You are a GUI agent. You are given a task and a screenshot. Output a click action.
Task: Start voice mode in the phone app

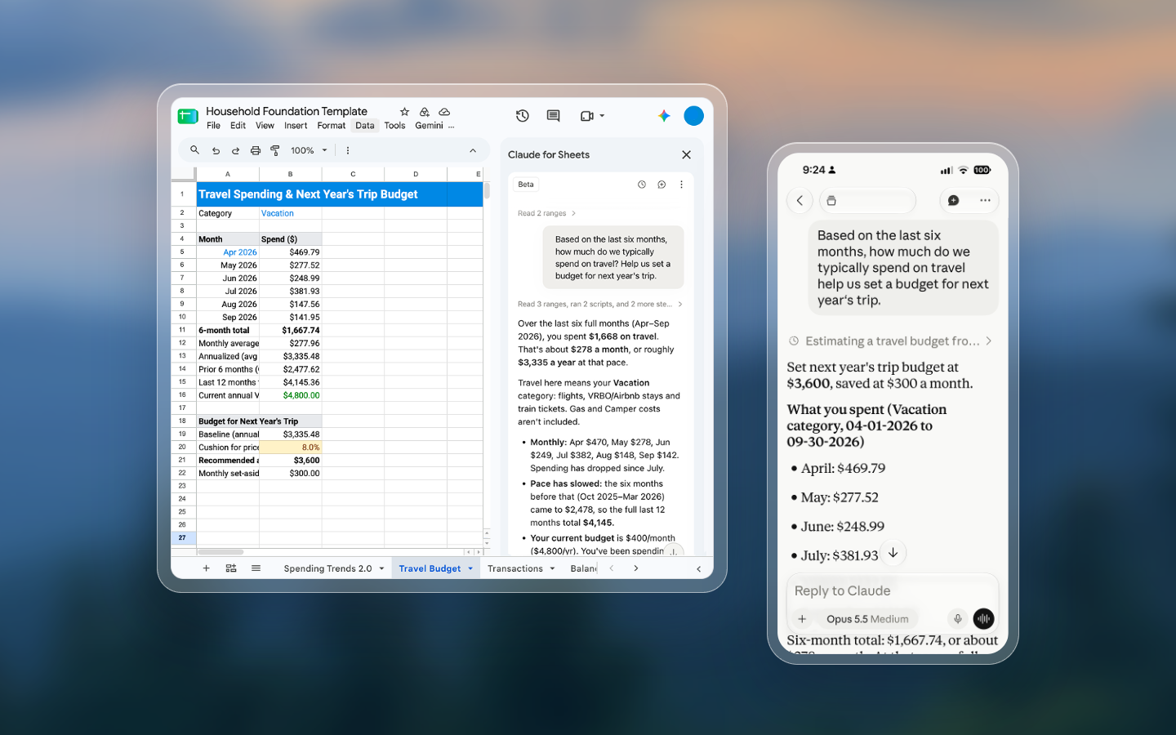tap(983, 619)
